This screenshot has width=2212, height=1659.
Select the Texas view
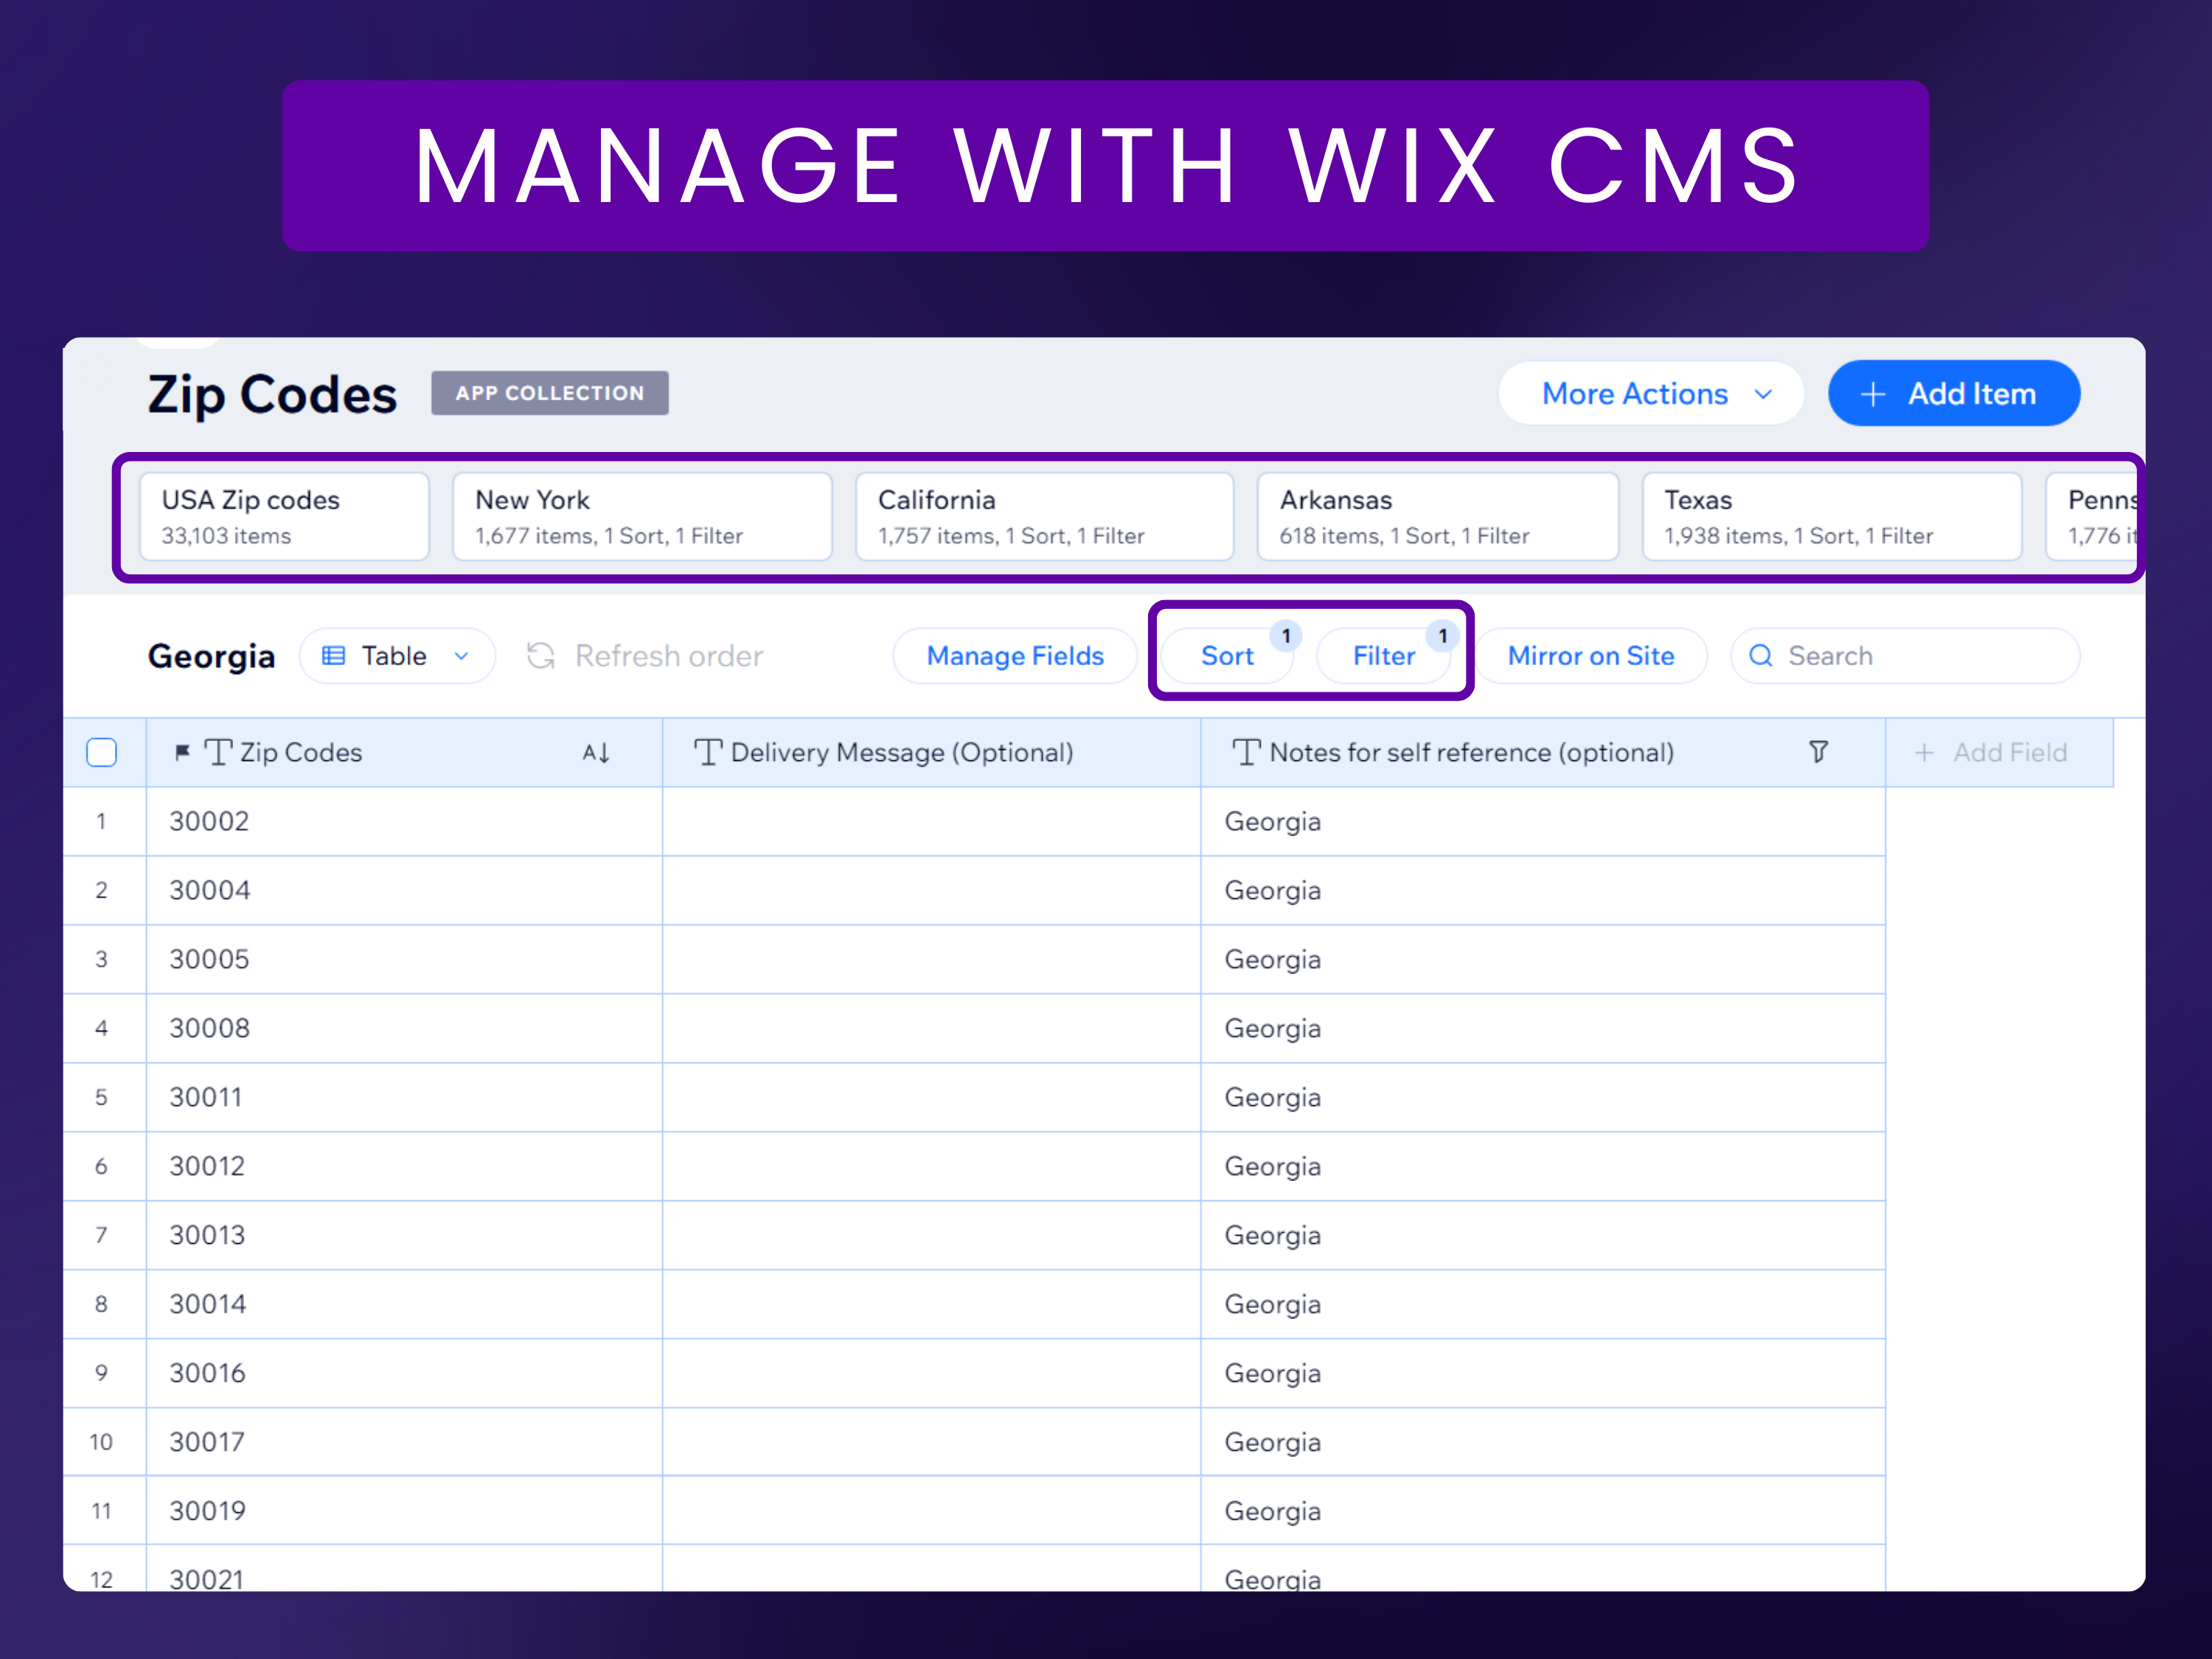(1831, 517)
